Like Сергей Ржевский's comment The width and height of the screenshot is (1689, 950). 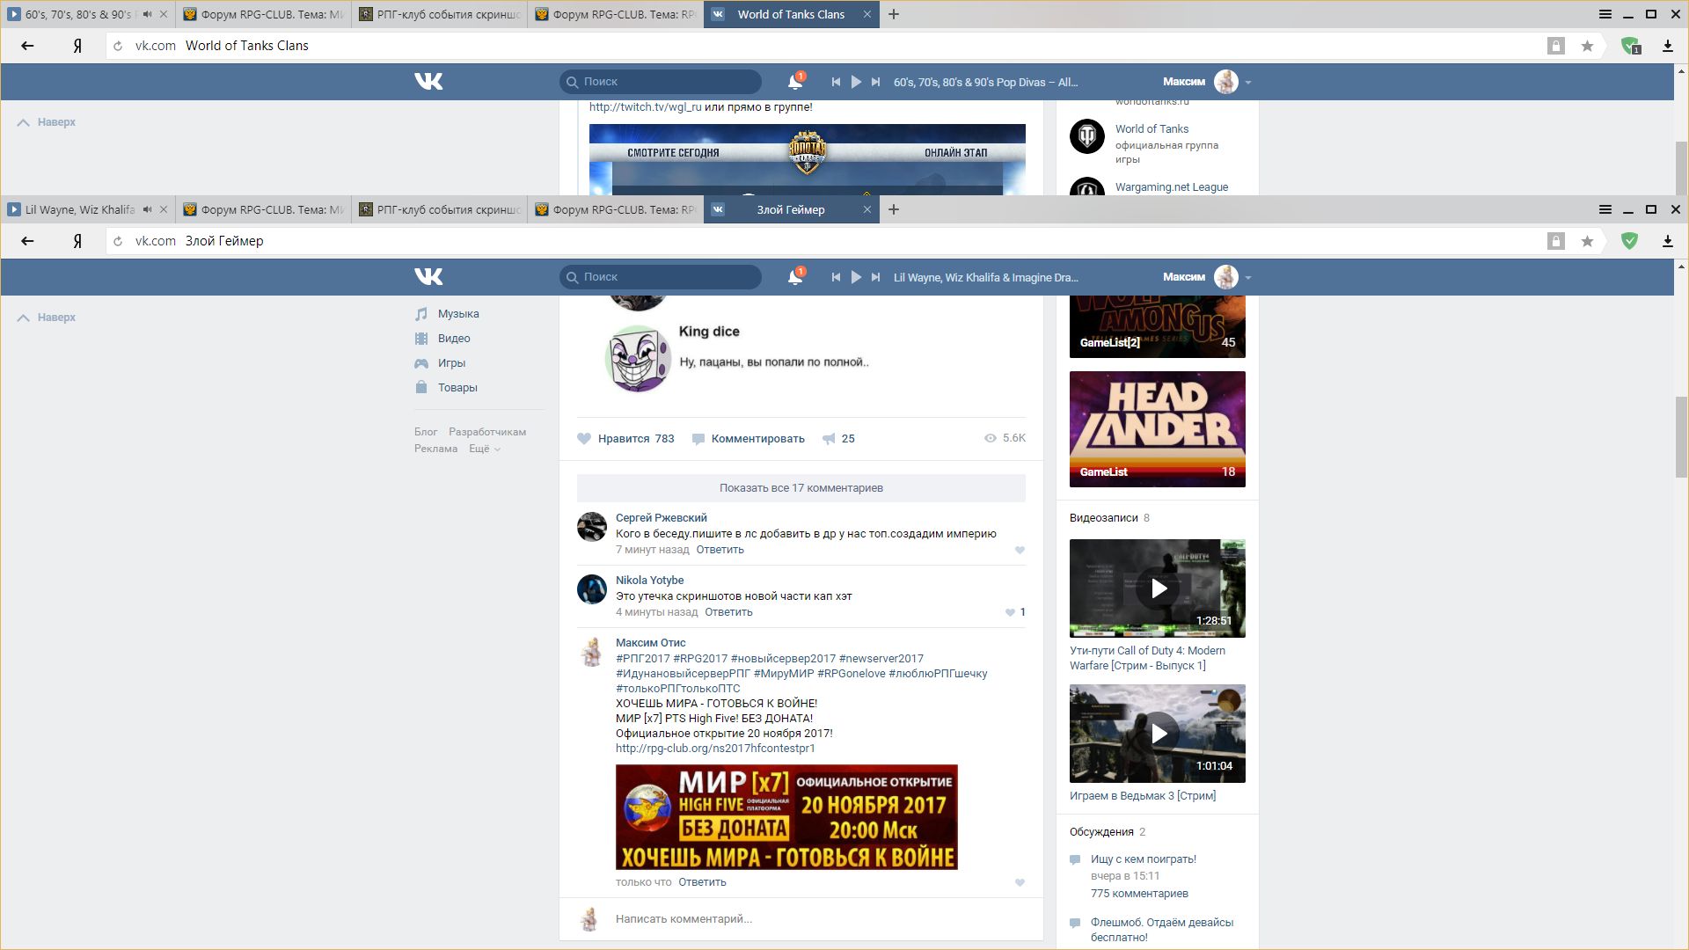[x=1020, y=551]
